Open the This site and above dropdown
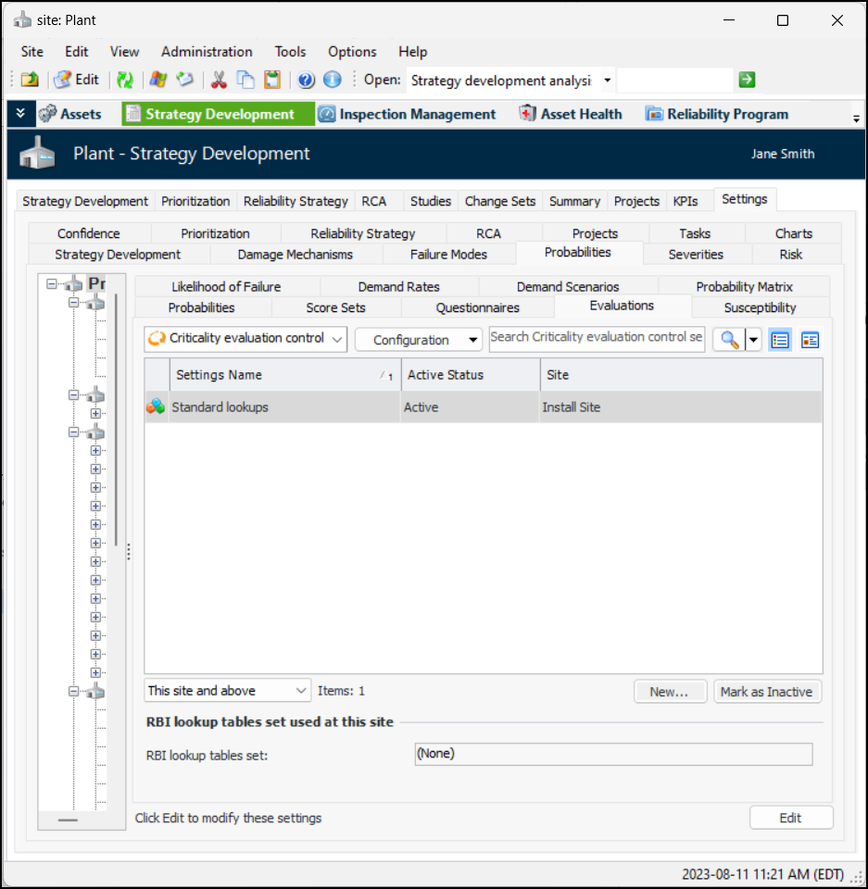The width and height of the screenshot is (868, 889). 227,691
